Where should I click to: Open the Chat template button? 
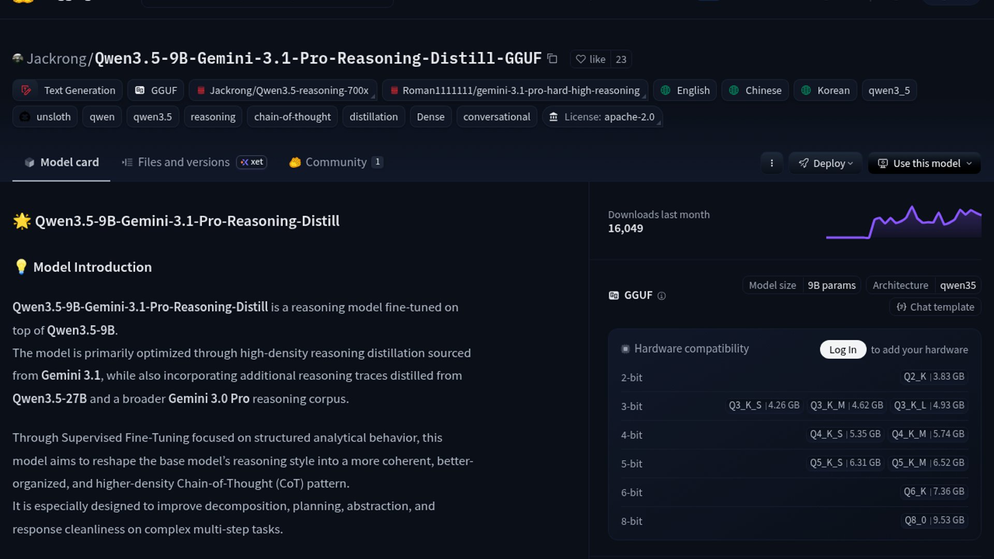935,307
